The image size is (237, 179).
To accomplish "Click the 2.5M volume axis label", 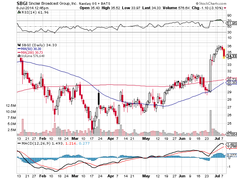I will [x=12, y=130].
